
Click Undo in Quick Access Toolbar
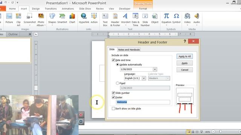tap(6, 3)
